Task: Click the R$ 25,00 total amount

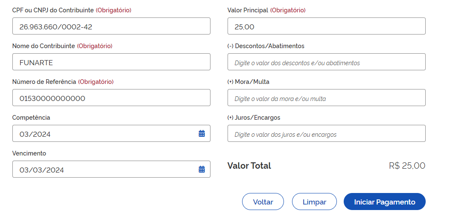Action: [407, 166]
